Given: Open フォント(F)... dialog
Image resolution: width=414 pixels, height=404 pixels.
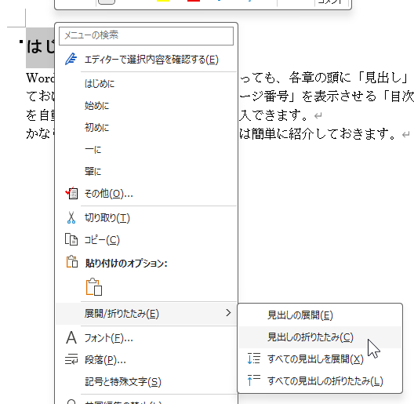Looking at the screenshot, I should (x=146, y=338).
